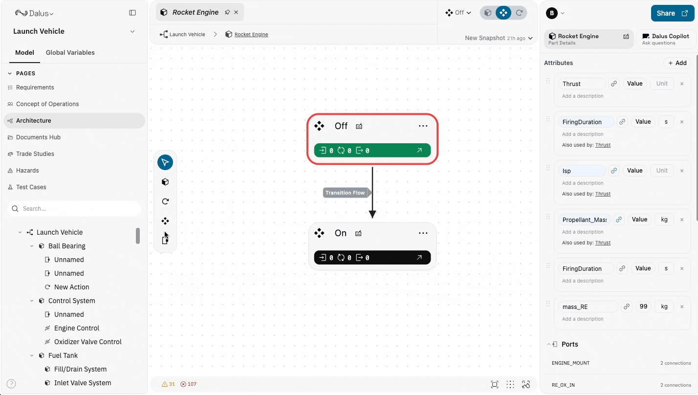The width and height of the screenshot is (698, 395).
Task: Collapse the Fuel Tank tree node
Action: tap(32, 355)
